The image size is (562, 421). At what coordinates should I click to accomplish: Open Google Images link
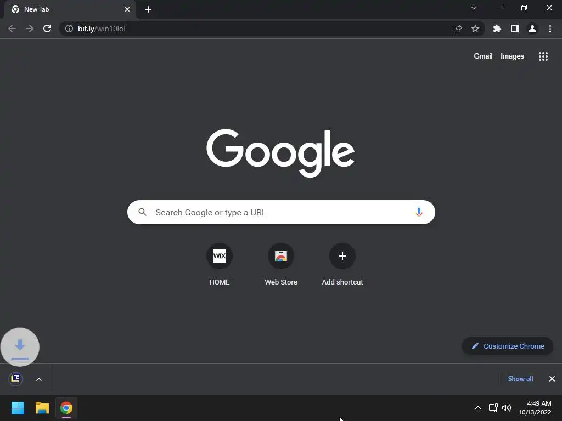pos(512,56)
